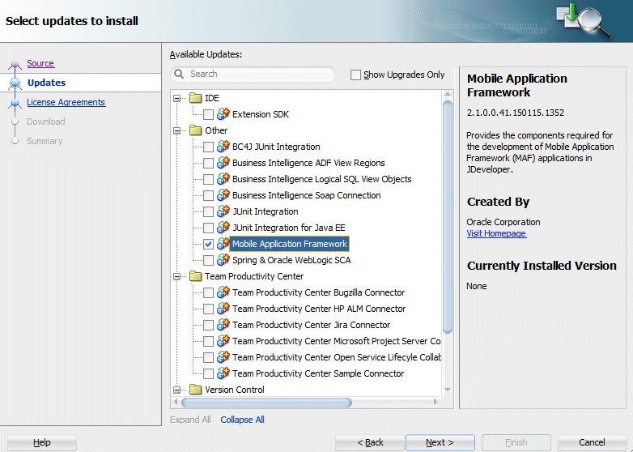The width and height of the screenshot is (633, 452).
Task: Select the Updates wizard step
Action: point(46,83)
